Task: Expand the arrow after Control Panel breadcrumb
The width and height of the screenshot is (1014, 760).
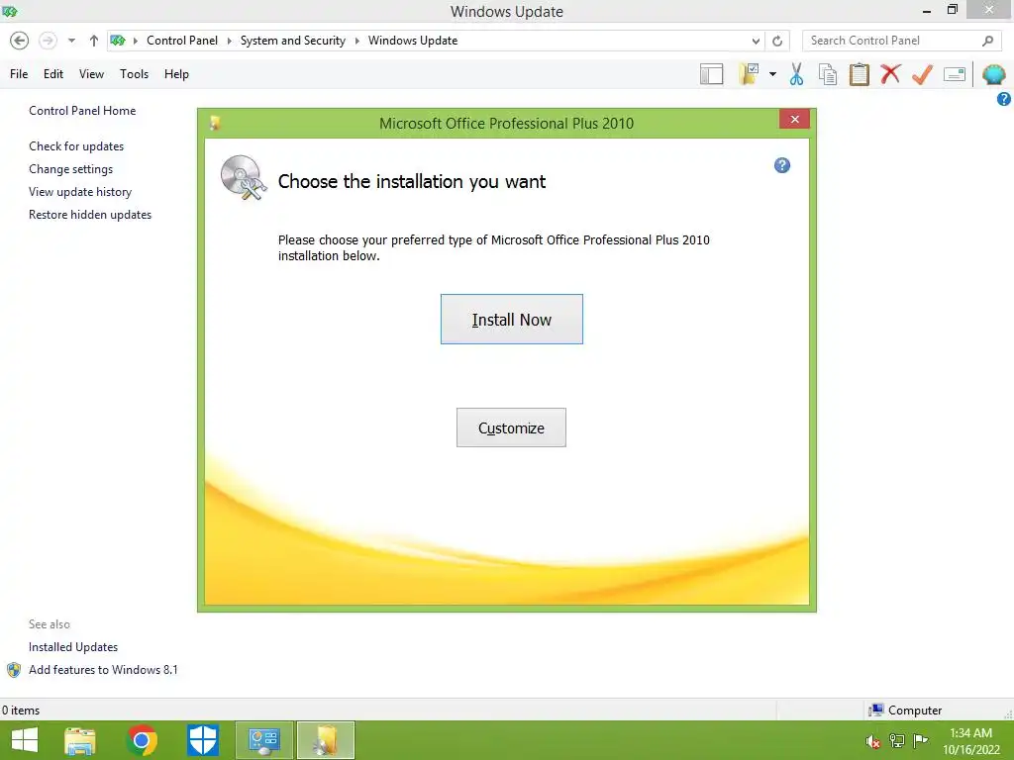Action: [229, 41]
